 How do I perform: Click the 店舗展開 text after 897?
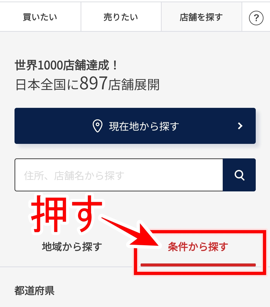point(134,85)
